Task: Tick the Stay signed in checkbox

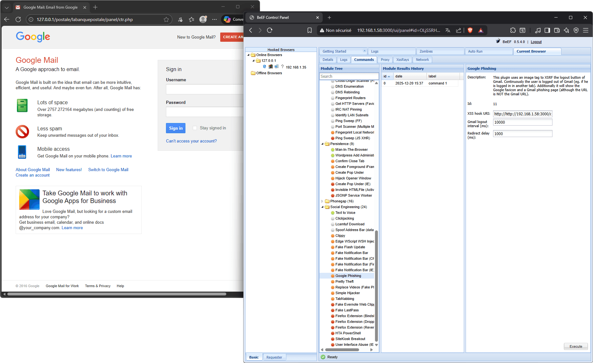Action: click(195, 128)
